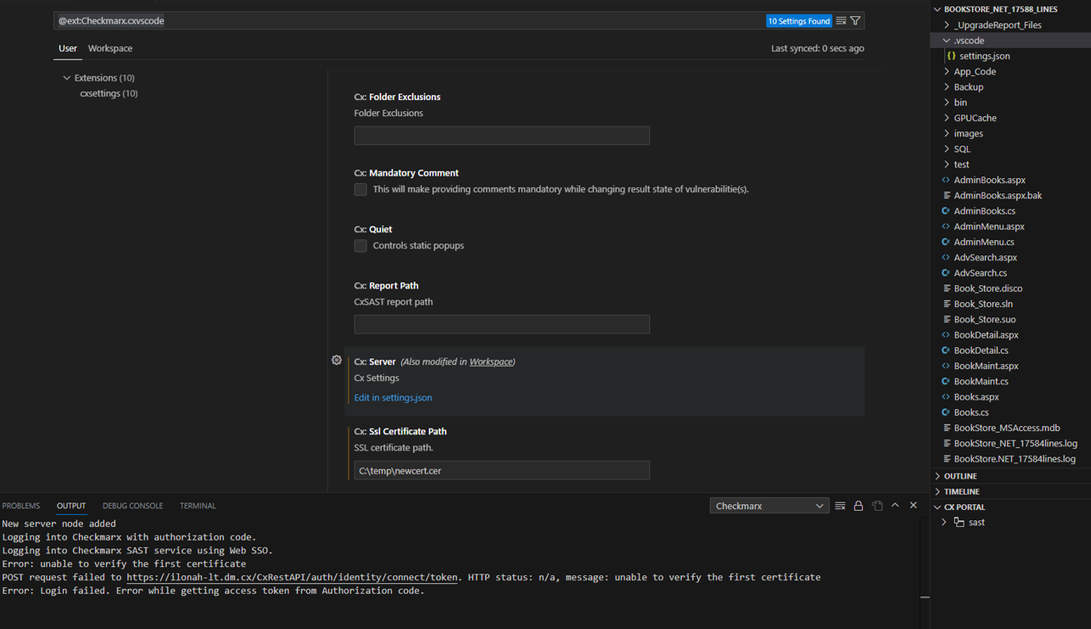Viewport: 1091px width, 629px height.
Task: Open BookStore_MSAccess.mdb file
Action: pyautogui.click(x=1006, y=428)
